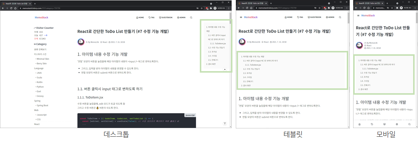Click reload icon in desktop browser window
The image size is (418, 143).
pyautogui.click(x=11, y=8)
